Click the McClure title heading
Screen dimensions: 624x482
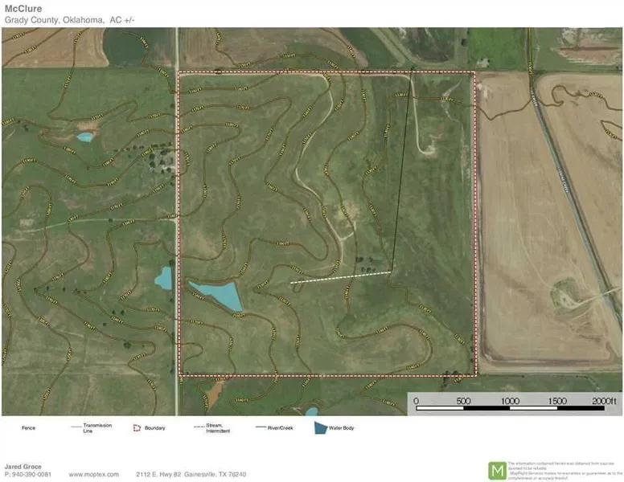[x=23, y=9]
